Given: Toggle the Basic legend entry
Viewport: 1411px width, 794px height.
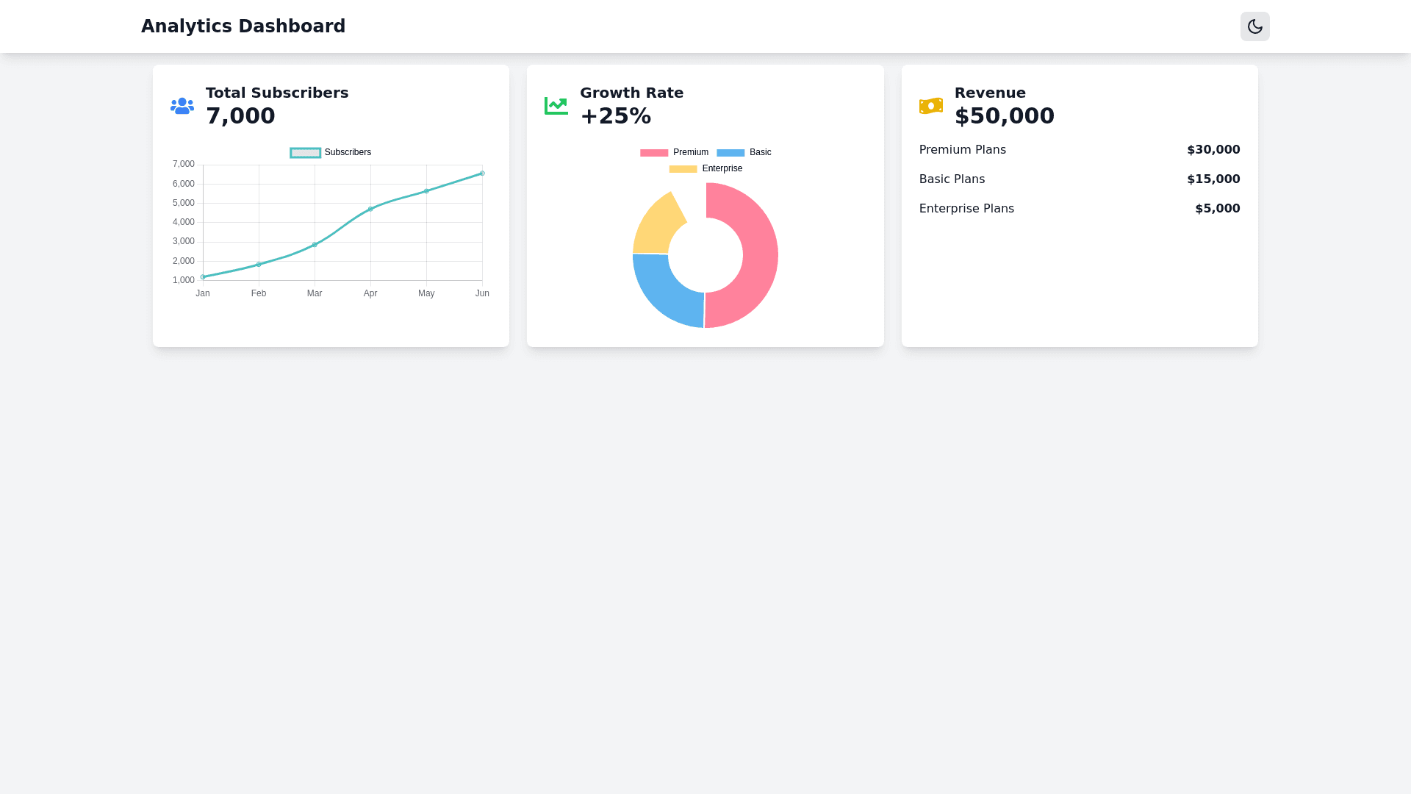Looking at the screenshot, I should point(744,153).
